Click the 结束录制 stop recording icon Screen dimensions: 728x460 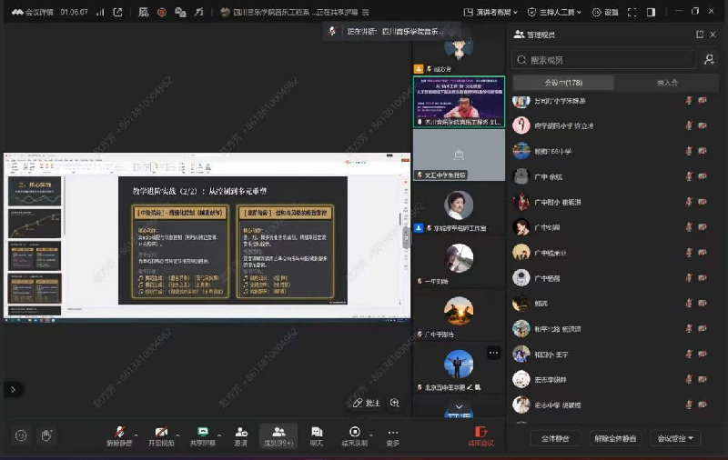coord(354,431)
